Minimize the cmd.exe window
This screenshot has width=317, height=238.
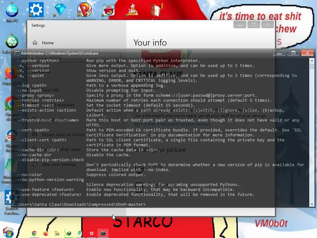tap(279, 53)
